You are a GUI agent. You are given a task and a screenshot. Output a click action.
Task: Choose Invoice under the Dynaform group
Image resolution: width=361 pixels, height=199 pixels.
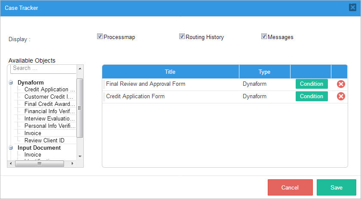[x=33, y=133]
